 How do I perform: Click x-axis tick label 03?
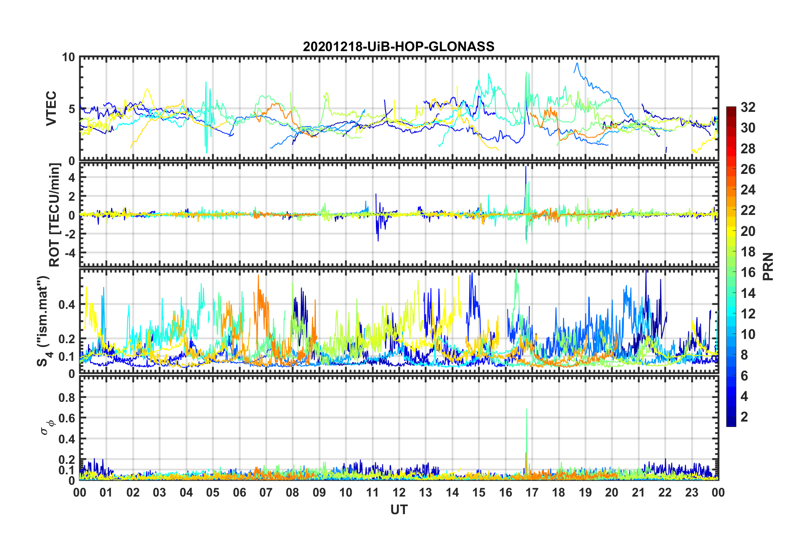(x=159, y=492)
